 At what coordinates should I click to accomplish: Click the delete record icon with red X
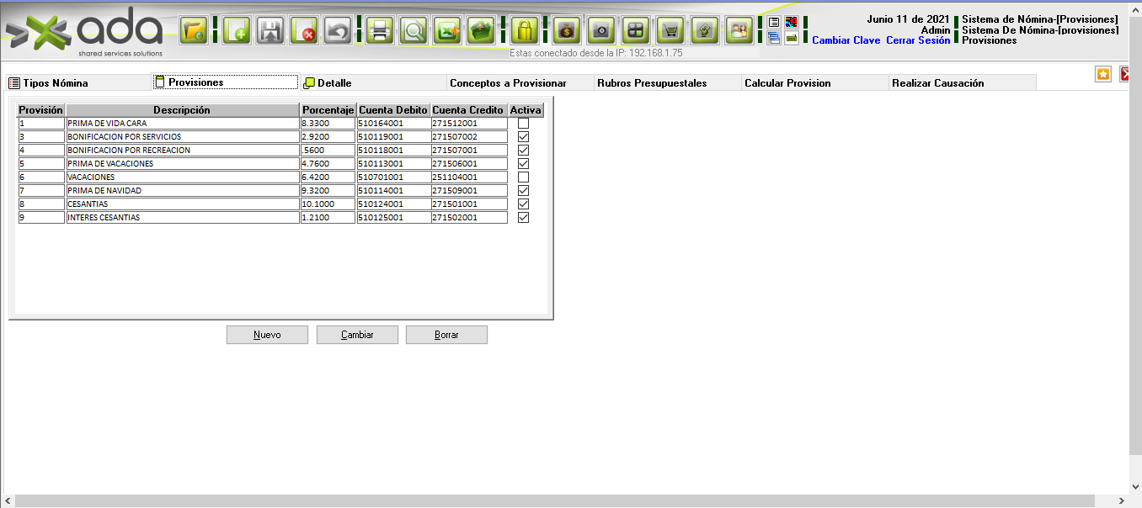pyautogui.click(x=304, y=31)
